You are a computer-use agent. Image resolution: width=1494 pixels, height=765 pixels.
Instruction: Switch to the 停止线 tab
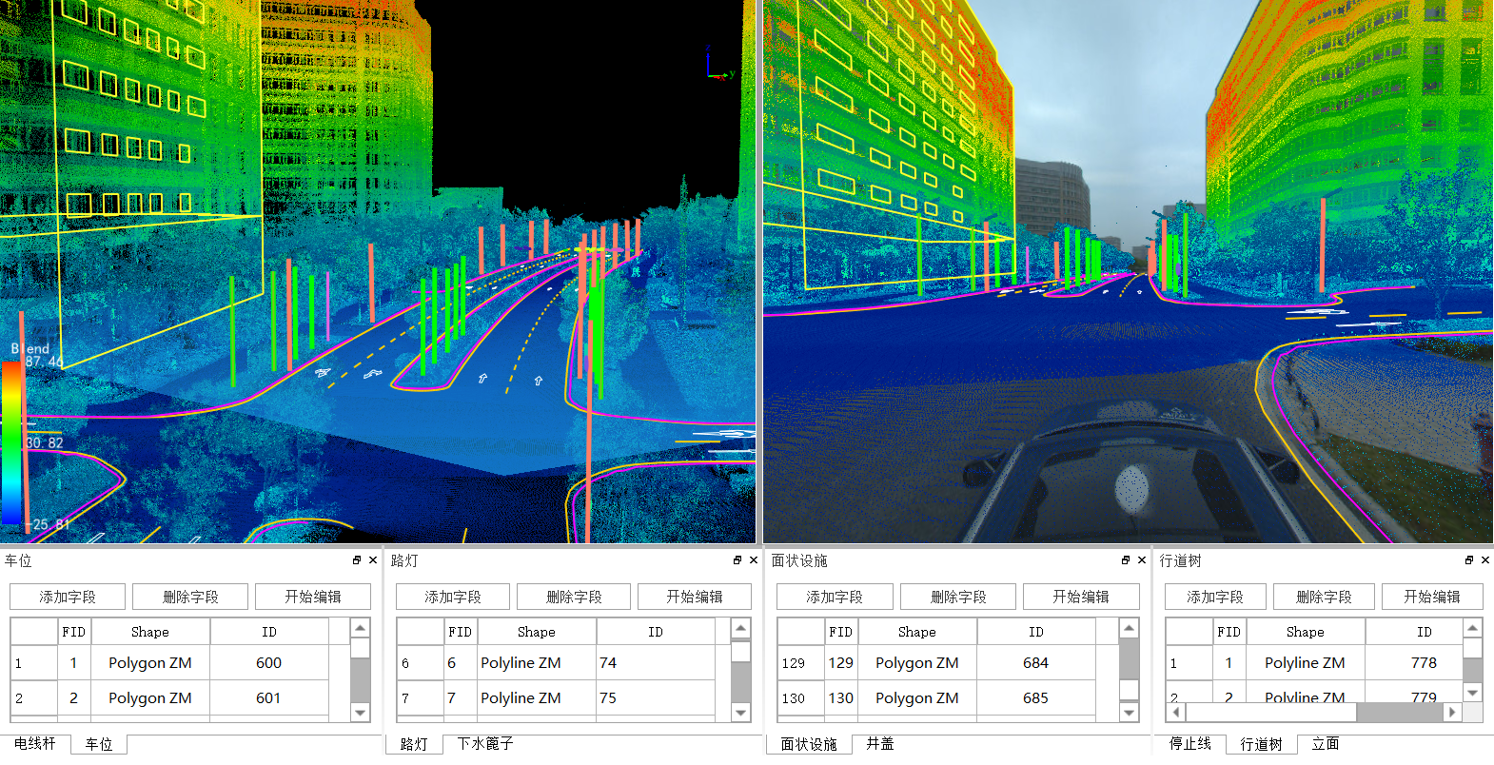click(1190, 744)
